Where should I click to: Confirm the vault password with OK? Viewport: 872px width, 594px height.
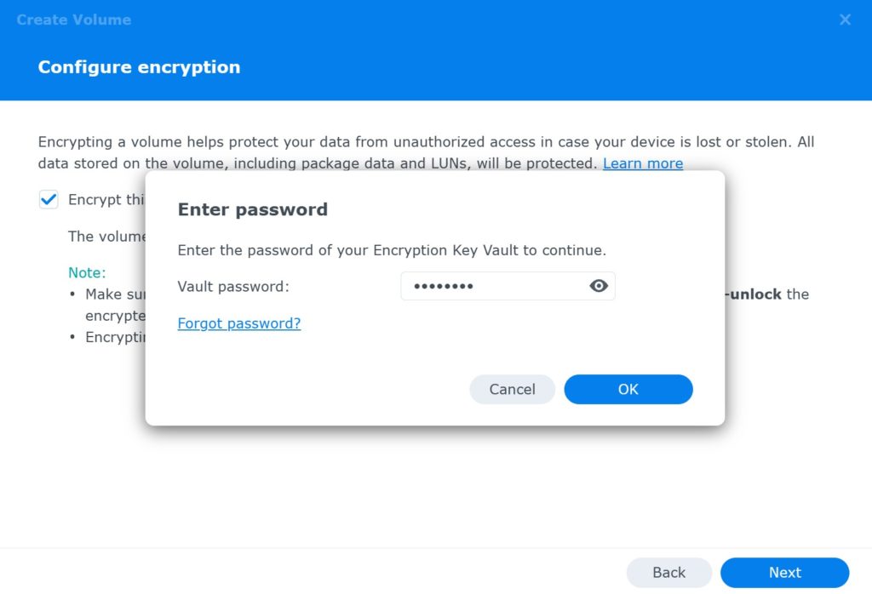click(628, 389)
